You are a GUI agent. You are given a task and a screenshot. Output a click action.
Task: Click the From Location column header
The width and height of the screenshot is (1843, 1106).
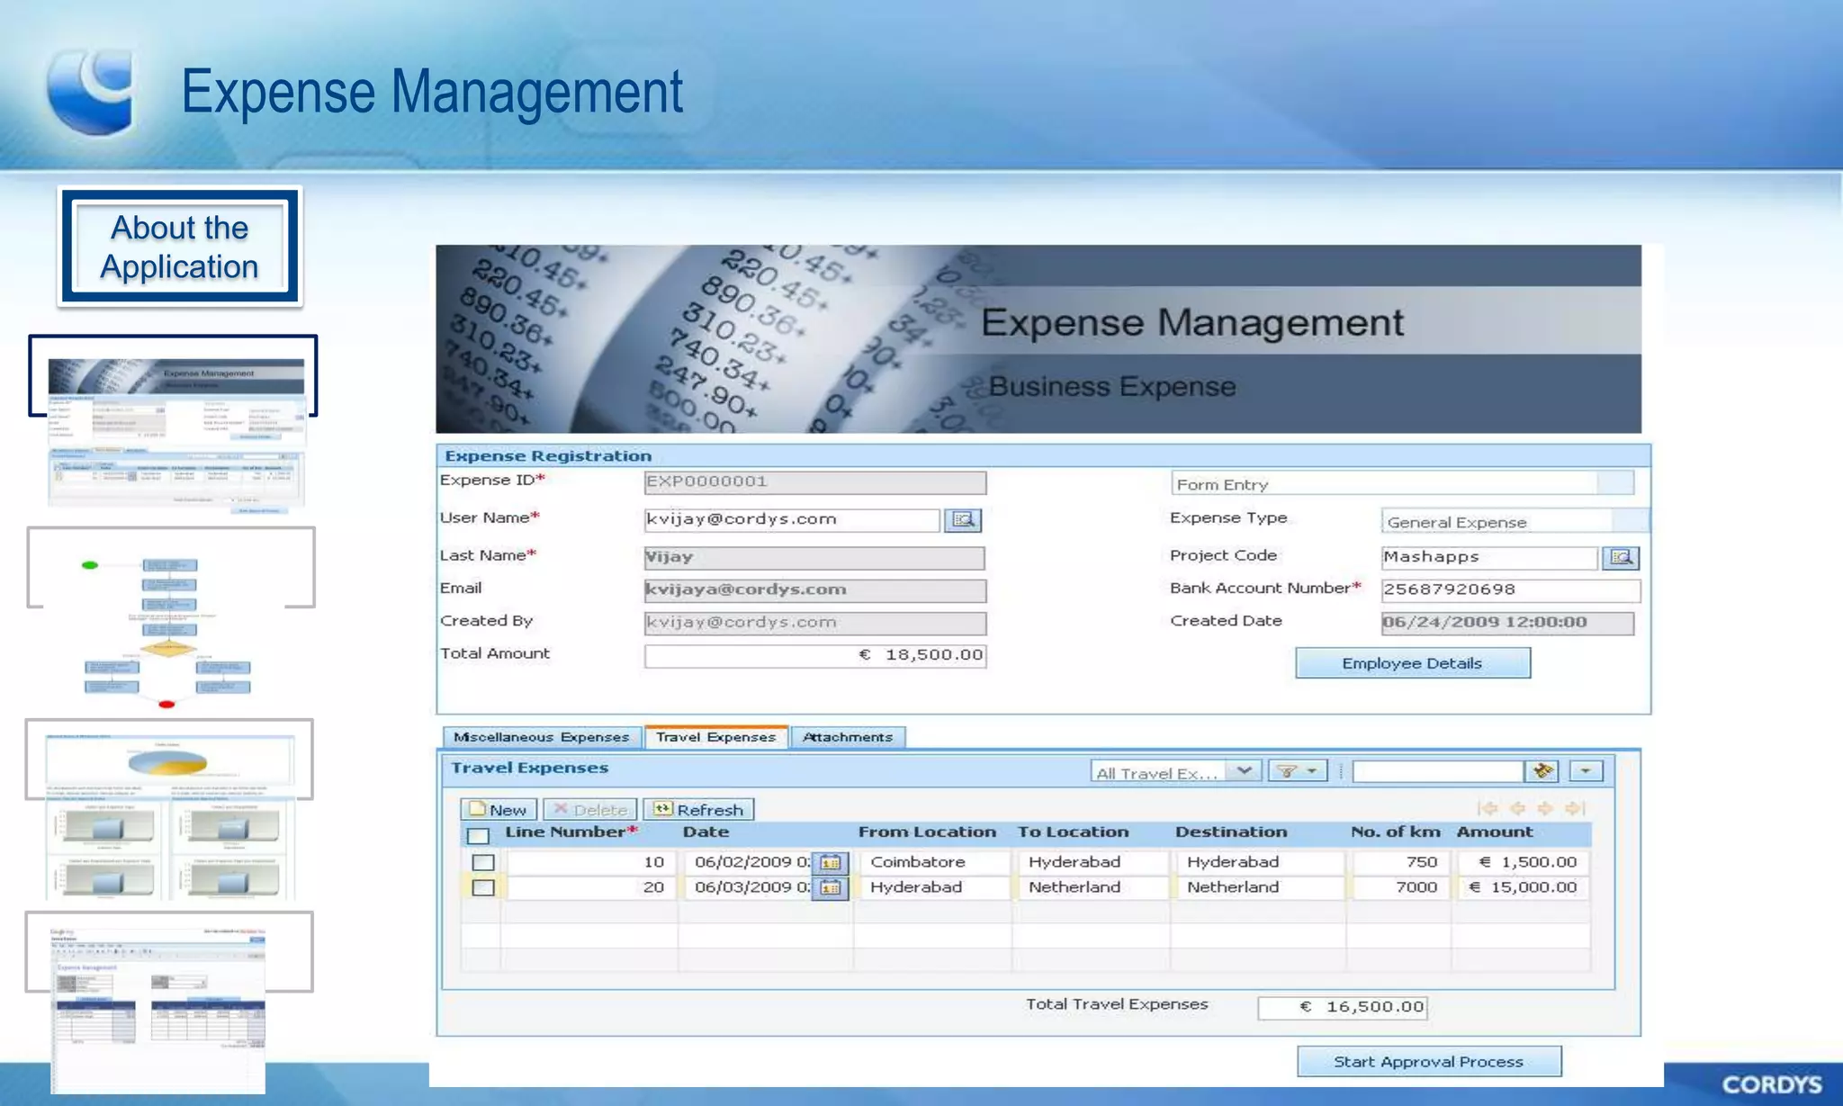click(927, 832)
